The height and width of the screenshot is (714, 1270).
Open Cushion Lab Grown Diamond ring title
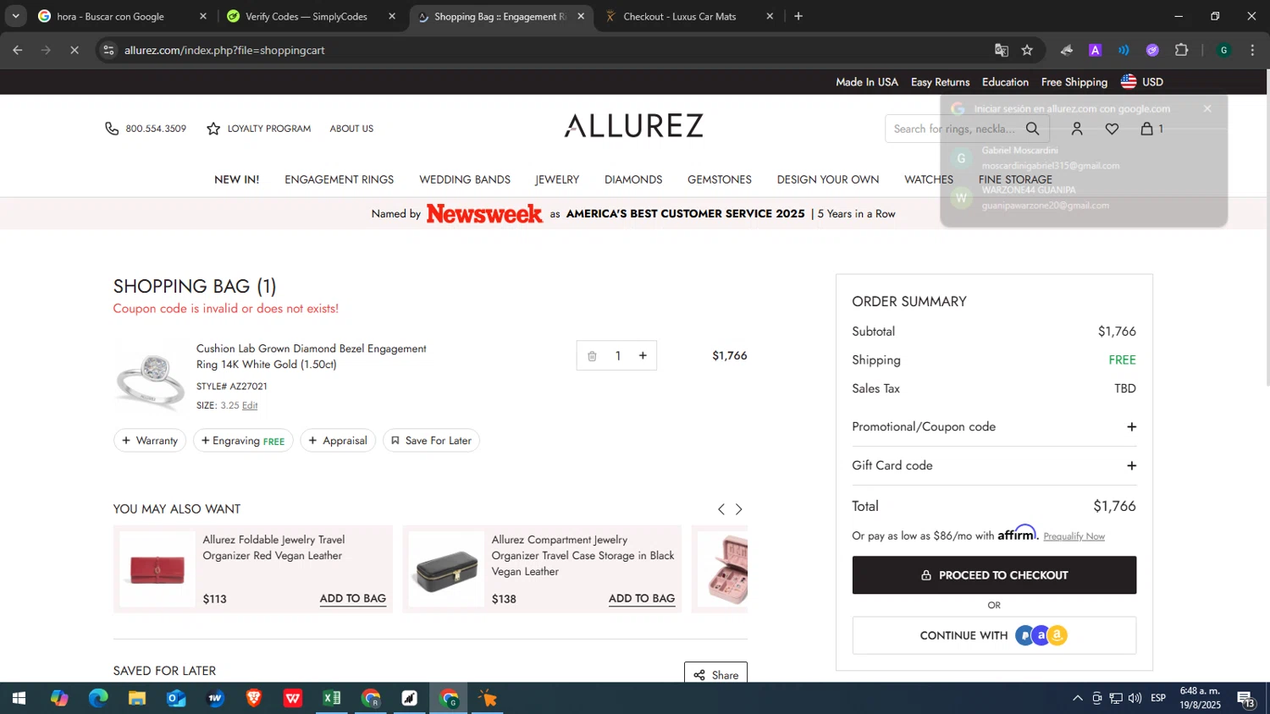click(312, 356)
